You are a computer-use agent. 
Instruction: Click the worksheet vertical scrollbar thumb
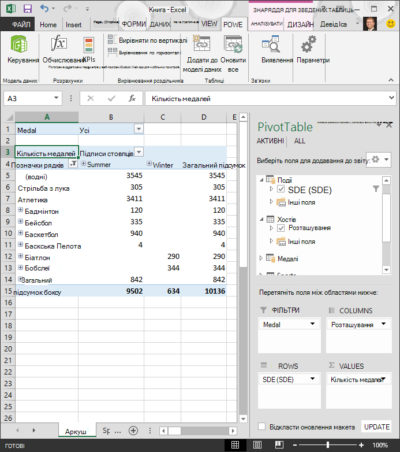(244, 194)
